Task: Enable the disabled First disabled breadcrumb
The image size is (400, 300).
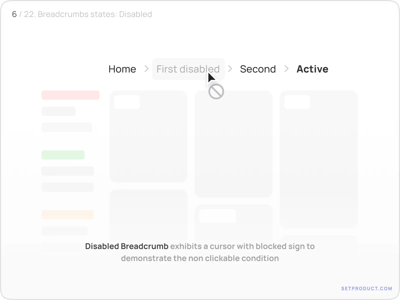Action: (x=188, y=69)
